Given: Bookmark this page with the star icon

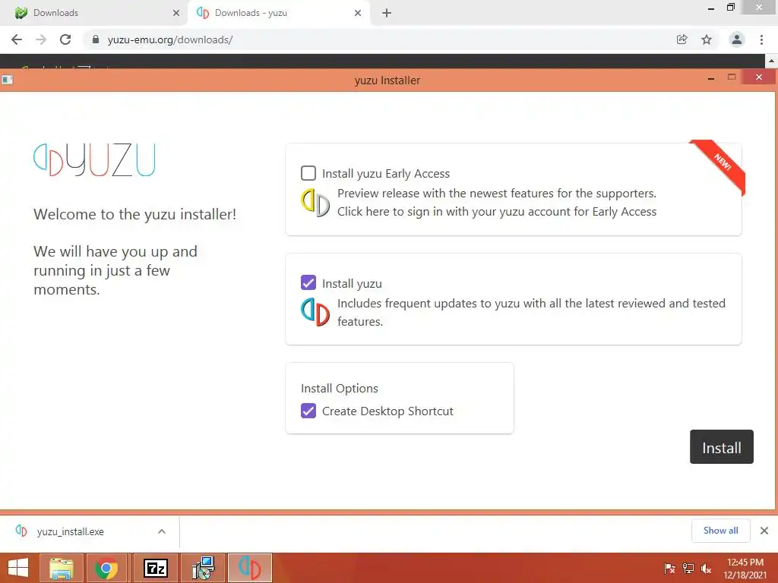Looking at the screenshot, I should click(x=707, y=39).
